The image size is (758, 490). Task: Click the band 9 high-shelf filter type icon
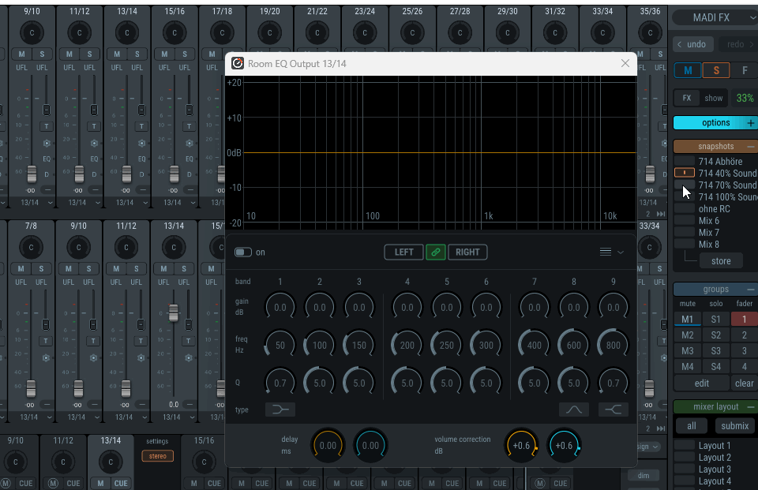point(614,410)
